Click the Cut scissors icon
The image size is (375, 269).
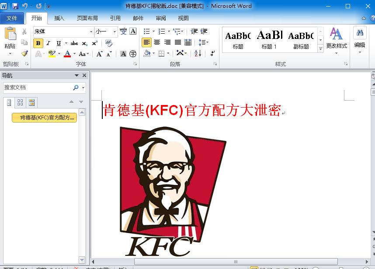point(24,31)
